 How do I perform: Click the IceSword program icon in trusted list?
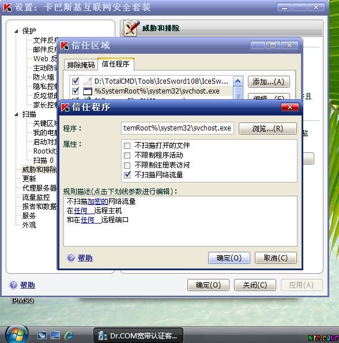coord(88,81)
